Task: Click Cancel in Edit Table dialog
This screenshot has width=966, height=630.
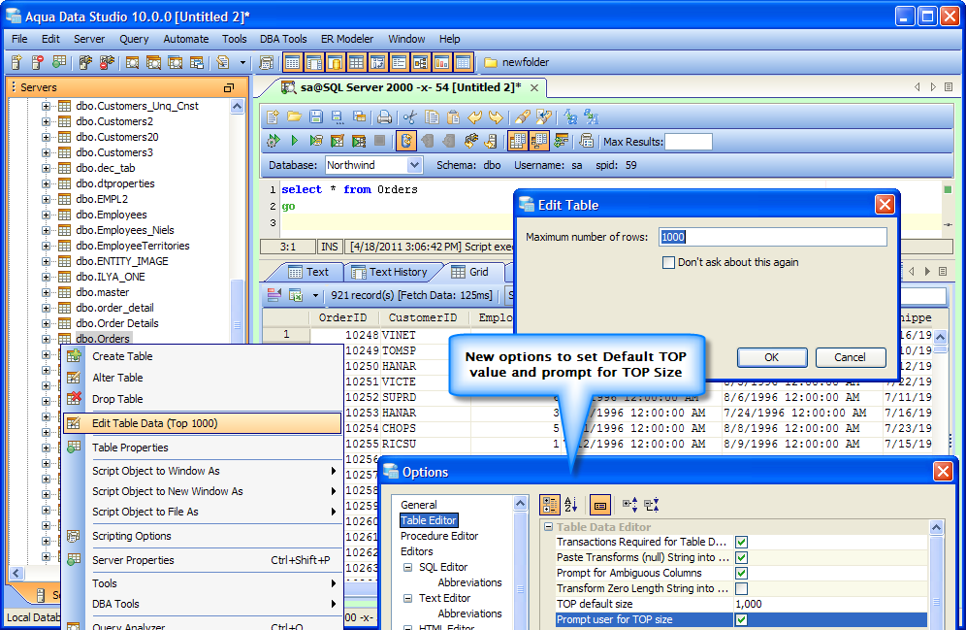Action: [851, 357]
